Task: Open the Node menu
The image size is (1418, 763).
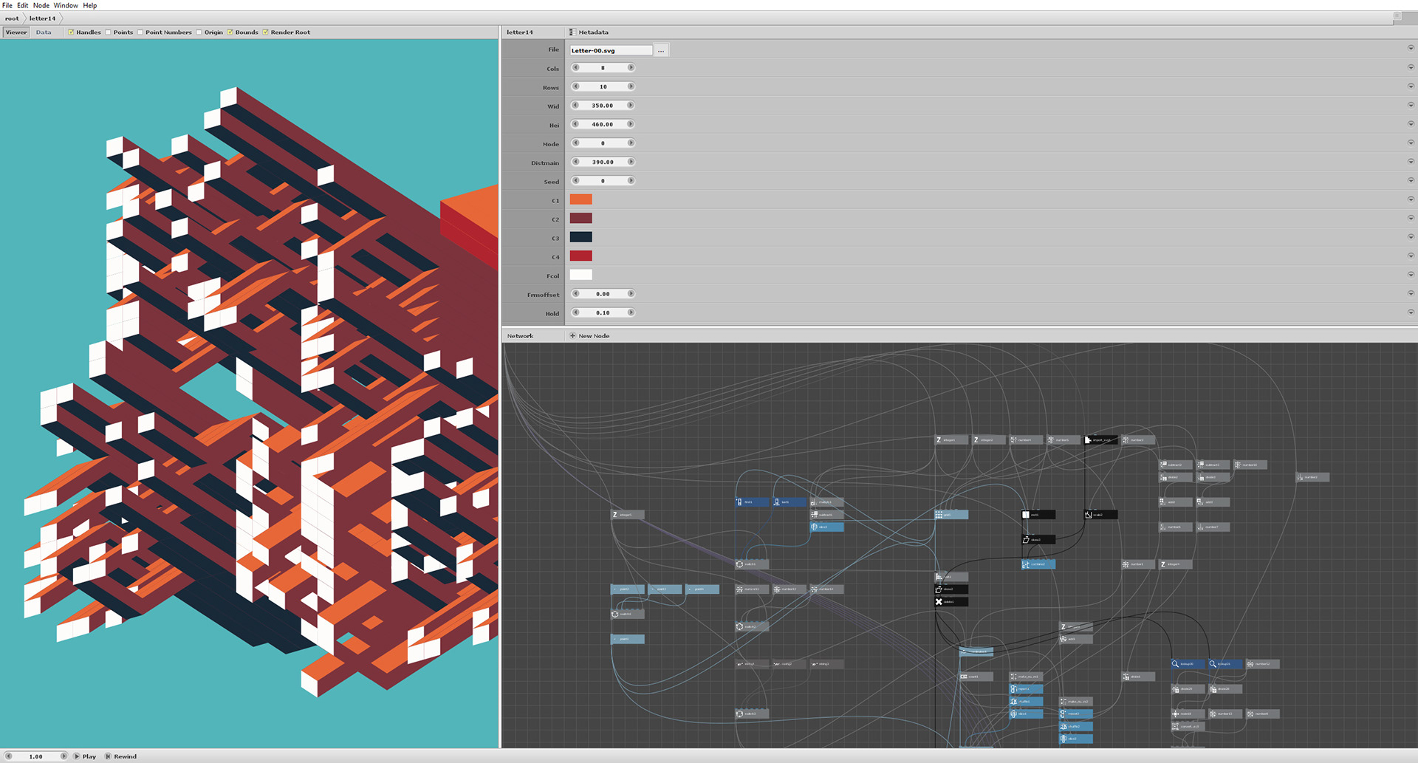Action: coord(41,5)
